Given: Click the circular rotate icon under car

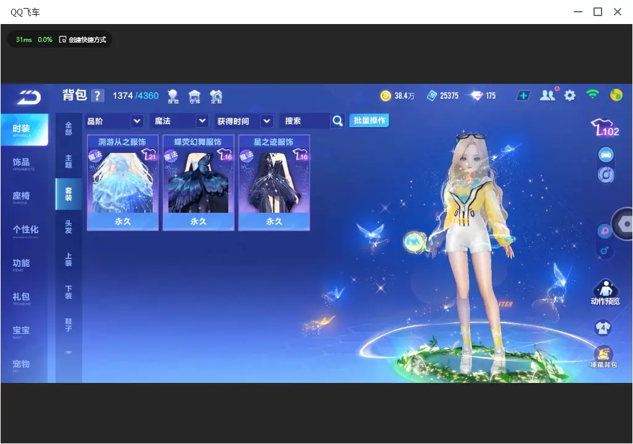Looking at the screenshot, I should click(x=606, y=175).
